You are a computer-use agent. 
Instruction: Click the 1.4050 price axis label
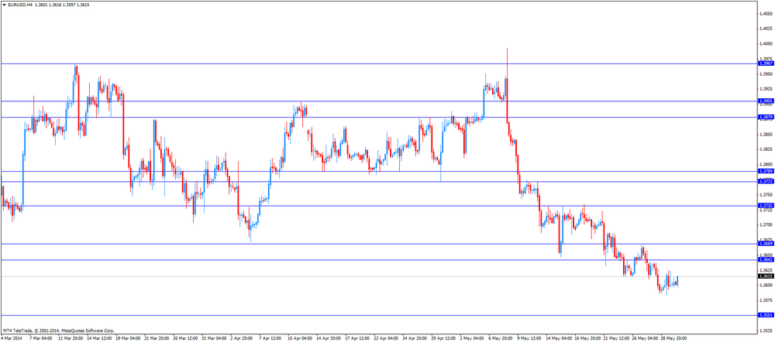(x=766, y=13)
